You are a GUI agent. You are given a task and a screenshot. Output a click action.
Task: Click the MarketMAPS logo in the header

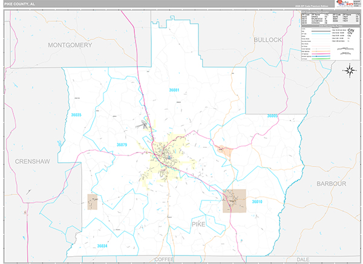[x=345, y=4]
